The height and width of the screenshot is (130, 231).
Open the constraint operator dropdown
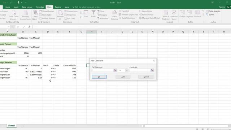click(x=127, y=70)
